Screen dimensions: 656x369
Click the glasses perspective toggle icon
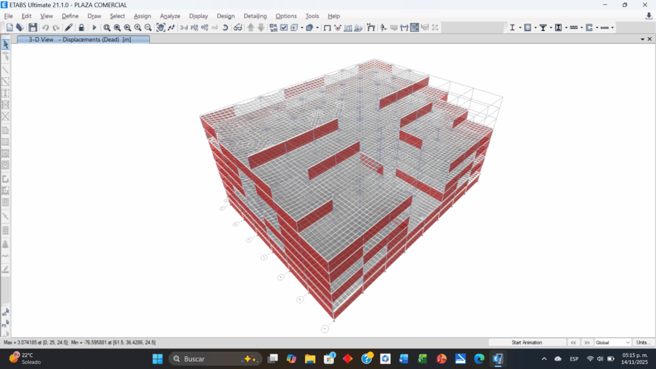pos(237,28)
